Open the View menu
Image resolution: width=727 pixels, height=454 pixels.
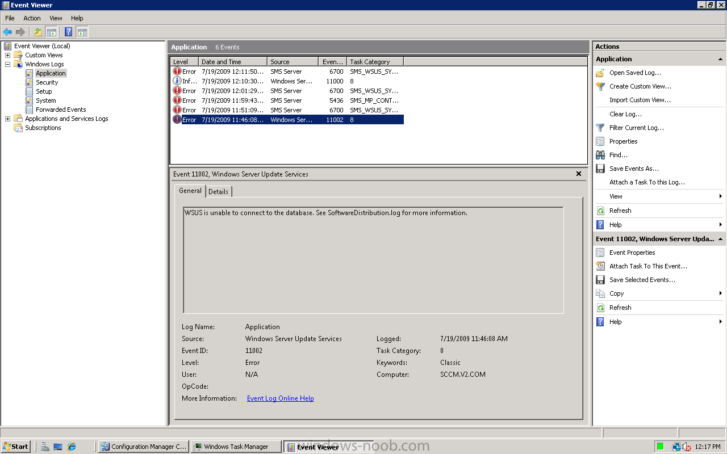point(56,18)
